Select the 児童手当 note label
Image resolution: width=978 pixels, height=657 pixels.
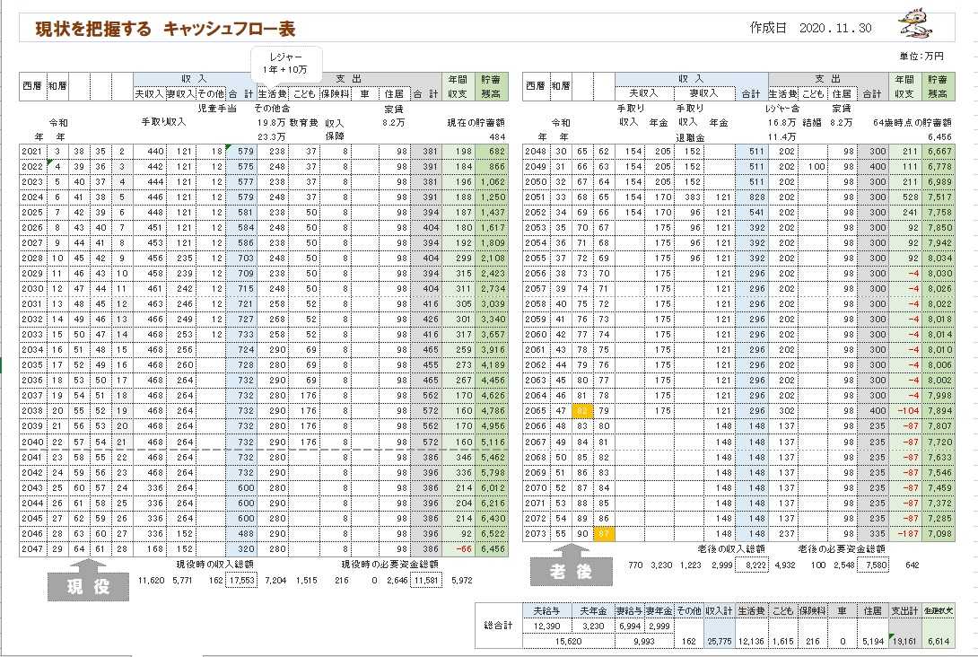click(x=217, y=108)
